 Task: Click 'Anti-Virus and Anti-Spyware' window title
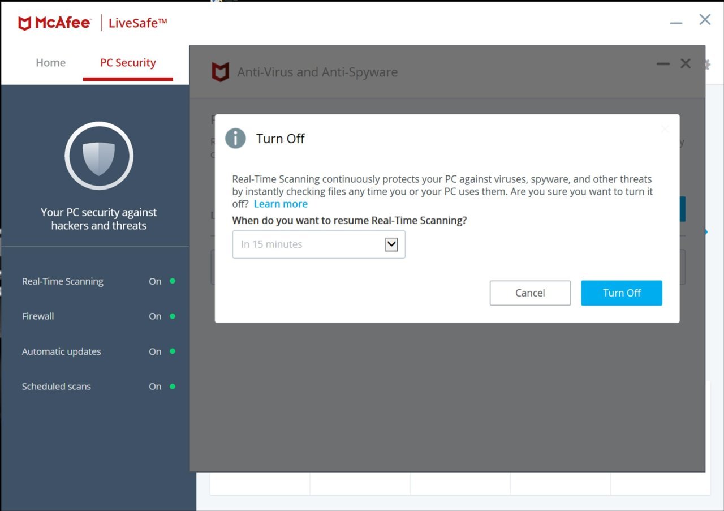[x=317, y=72]
